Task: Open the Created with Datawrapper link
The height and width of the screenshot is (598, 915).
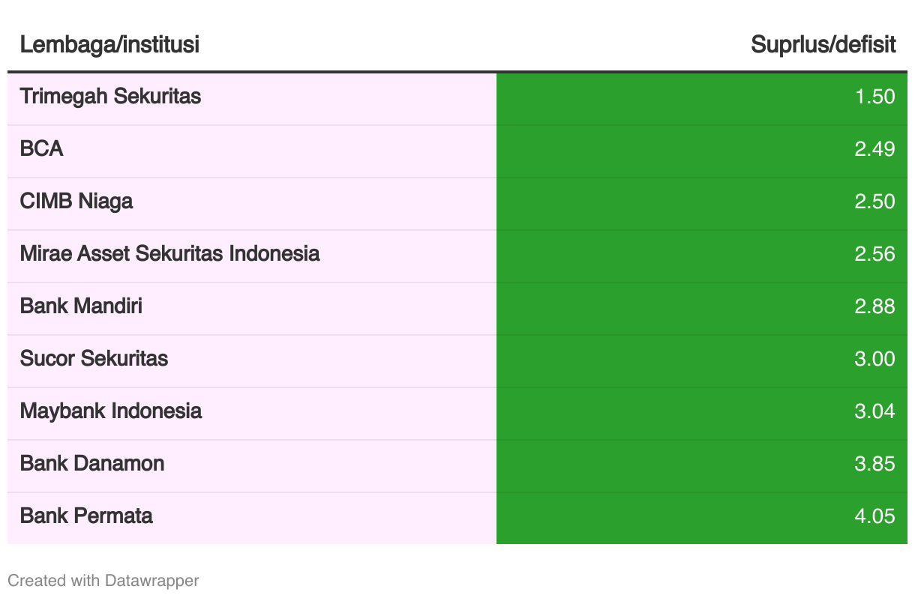Action: [x=103, y=580]
